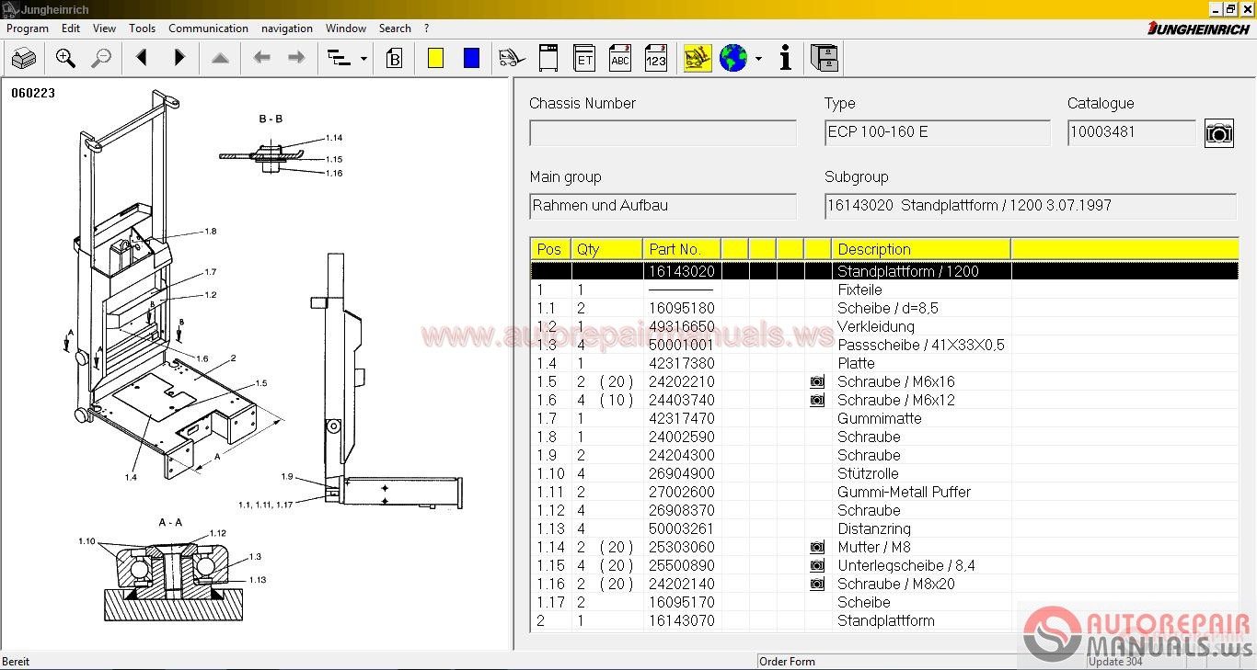
Task: Click the yellow forklift highlighted icon
Action: 698,58
